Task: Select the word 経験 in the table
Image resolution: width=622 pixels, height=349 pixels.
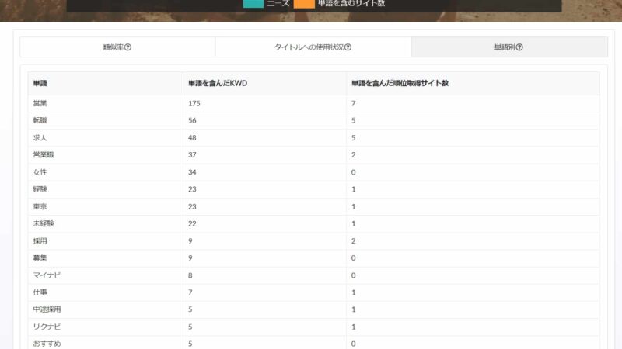Action: [x=40, y=189]
